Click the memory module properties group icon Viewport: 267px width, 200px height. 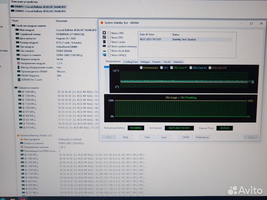pyautogui.click(x=13, y=26)
